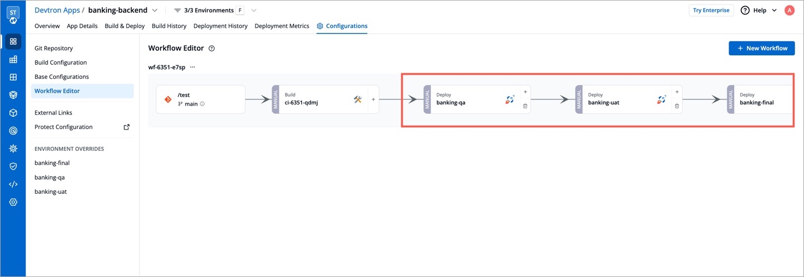This screenshot has height=277, width=804.
Task: Click the info icon next to main branch
Action: 202,104
